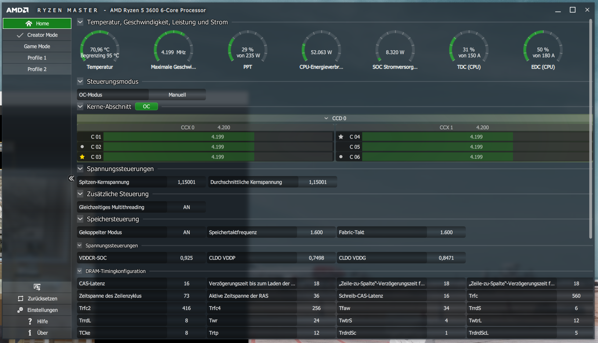Click the Durchschnittliche Kernspannung value field
This screenshot has width=598, height=343.
click(318, 182)
